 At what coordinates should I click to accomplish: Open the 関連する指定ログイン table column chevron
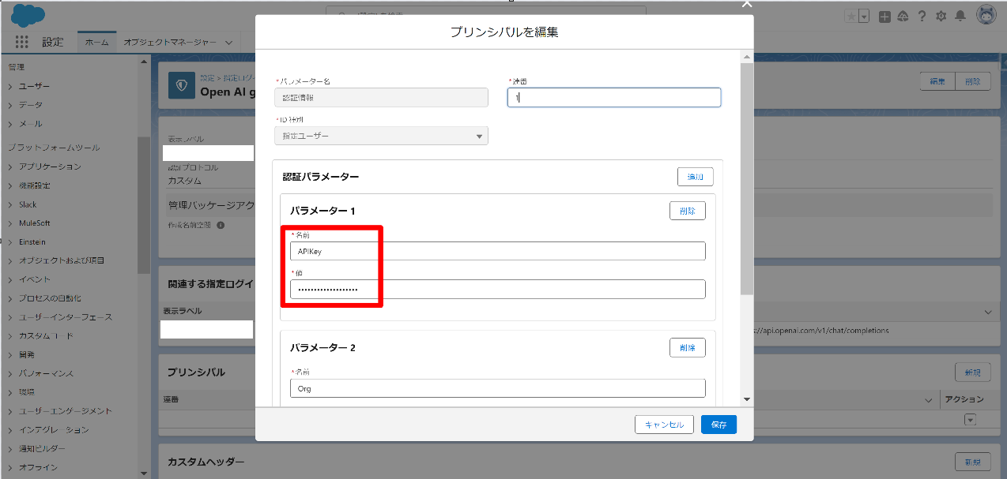987,313
